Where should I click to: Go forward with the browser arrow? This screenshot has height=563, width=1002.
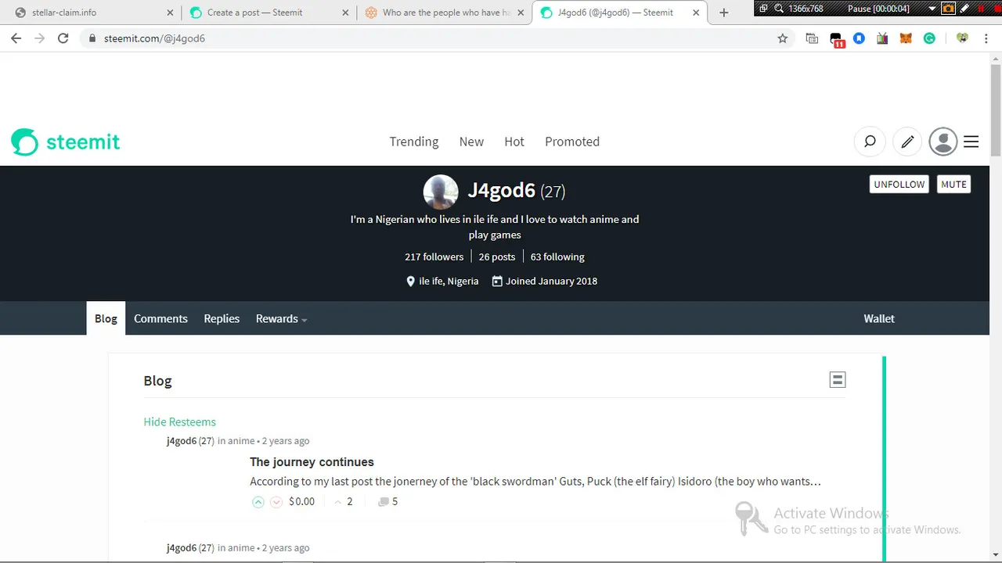(x=40, y=38)
